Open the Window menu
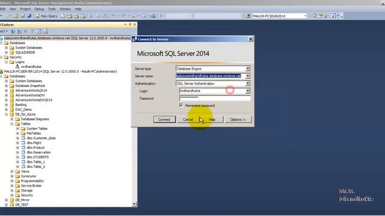The image size is (385, 216). tap(65, 9)
